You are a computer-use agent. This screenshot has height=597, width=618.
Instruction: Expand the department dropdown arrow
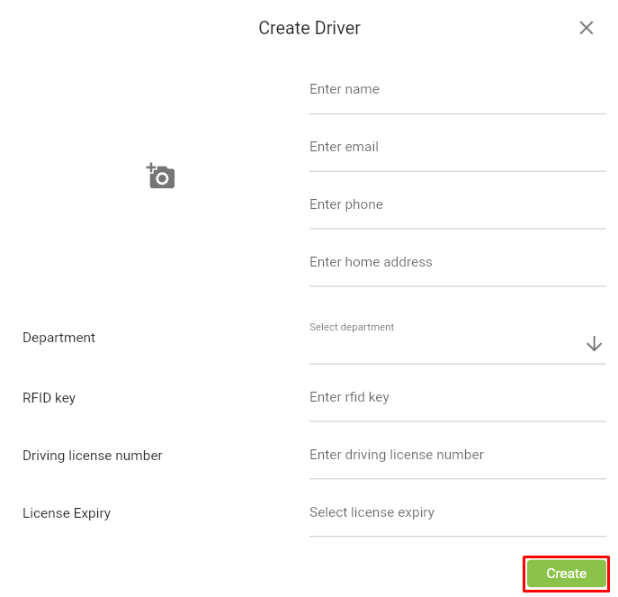594,344
